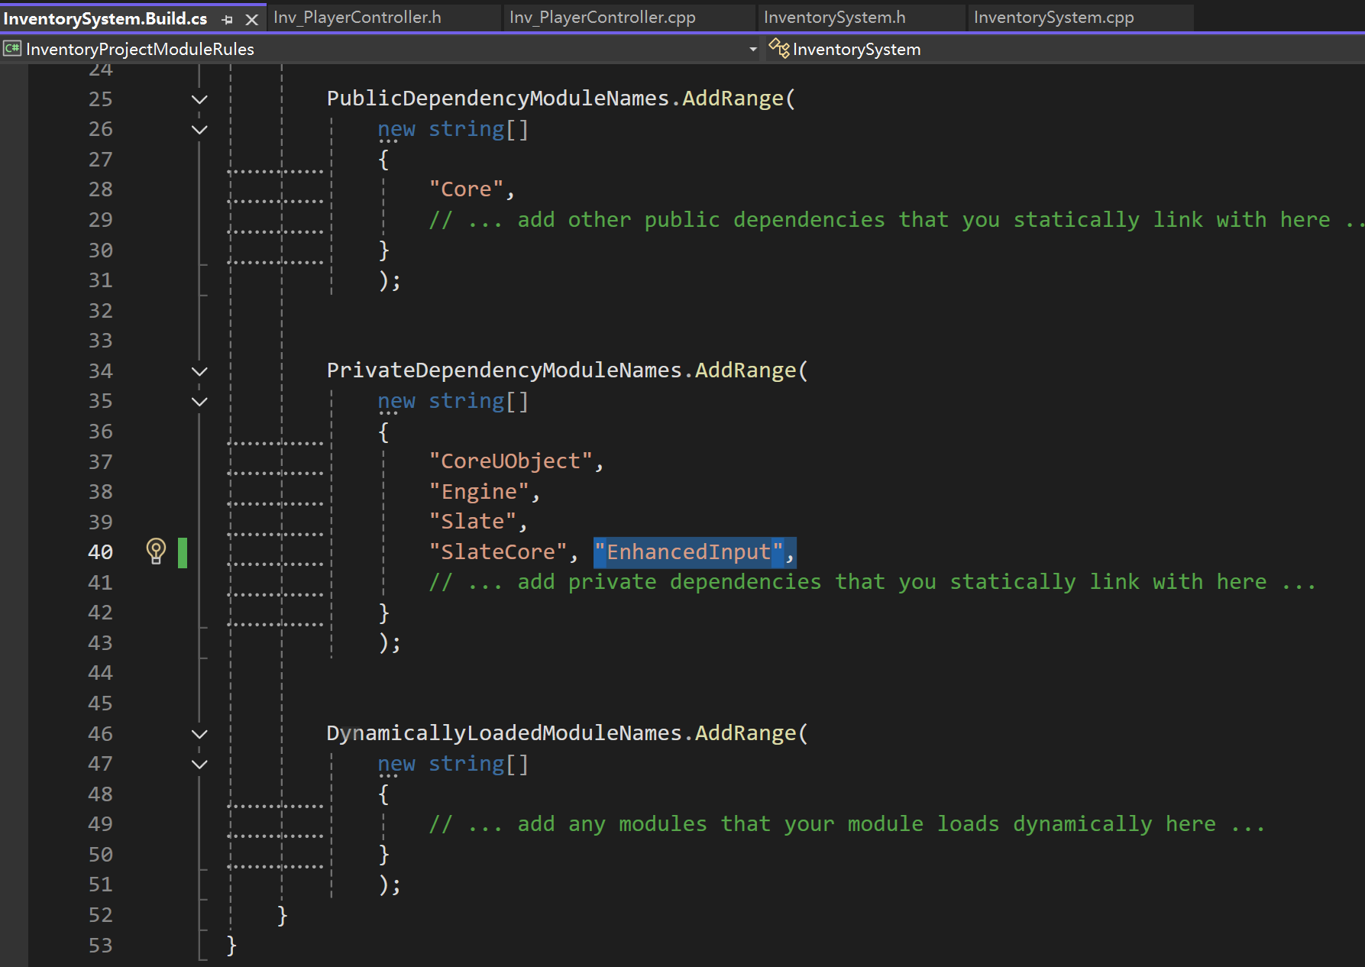
Task: Collapse DynamicallyLoadedModuleNames block at line 46
Action: [x=199, y=734]
